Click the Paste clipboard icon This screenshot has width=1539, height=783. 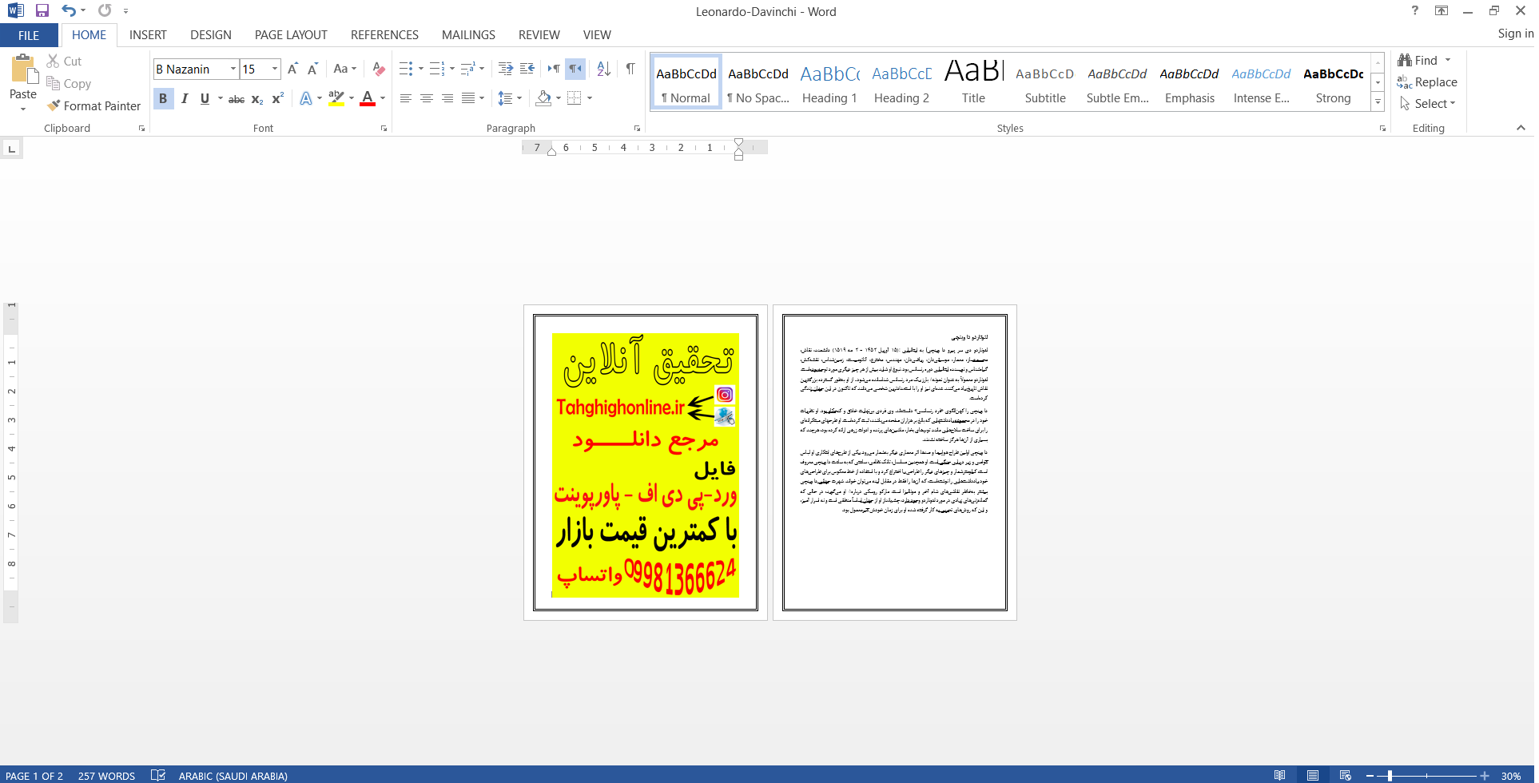pos(23,70)
